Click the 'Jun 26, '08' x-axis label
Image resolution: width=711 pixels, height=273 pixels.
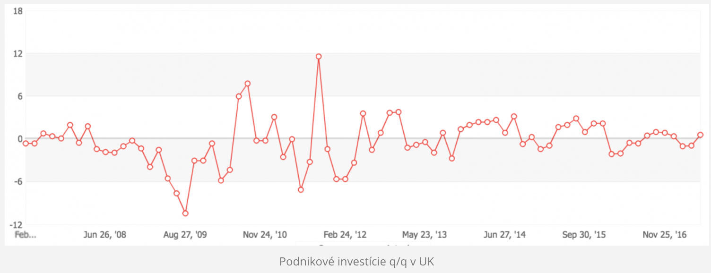click(105, 235)
